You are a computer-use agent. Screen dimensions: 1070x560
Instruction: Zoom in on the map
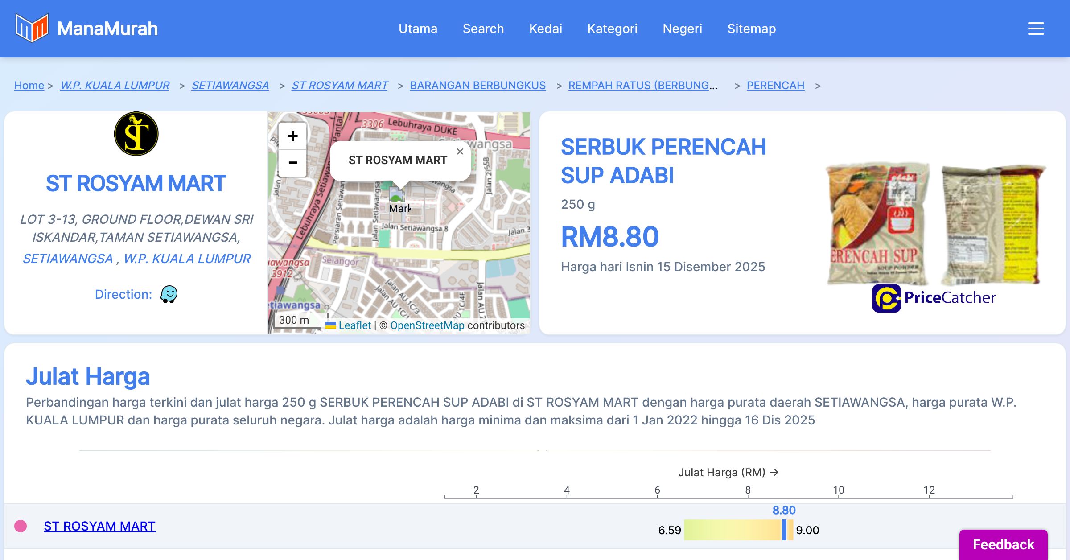coord(292,136)
